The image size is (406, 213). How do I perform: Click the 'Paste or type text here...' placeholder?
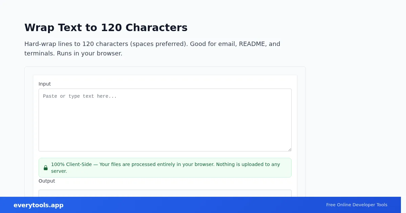point(80,96)
